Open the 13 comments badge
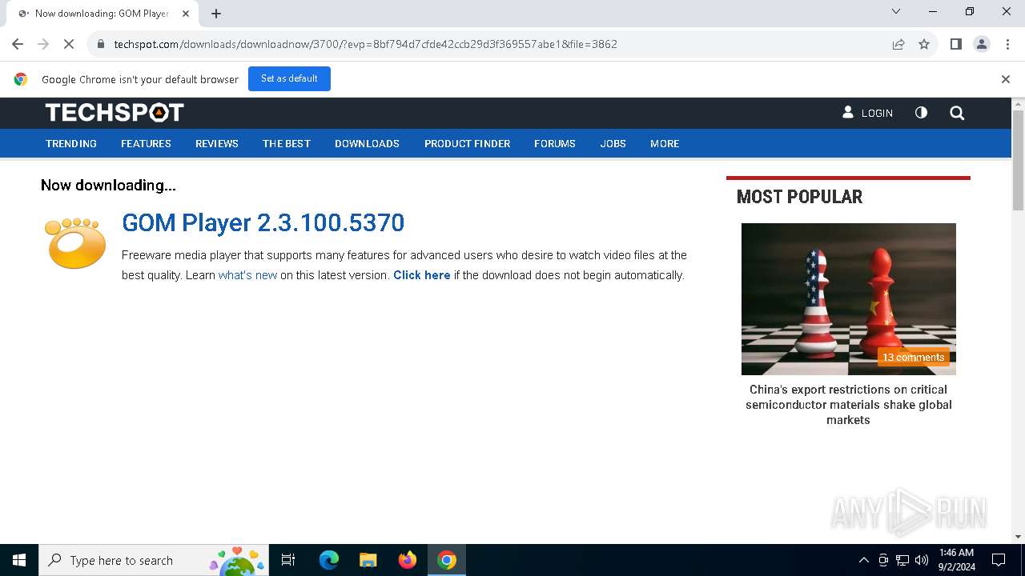The height and width of the screenshot is (576, 1025). tap(914, 358)
